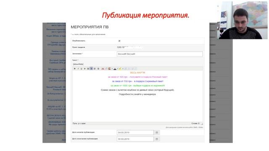Click the 'Подробности узнайте у менеджера' line
269x151 pixels.
137,94
